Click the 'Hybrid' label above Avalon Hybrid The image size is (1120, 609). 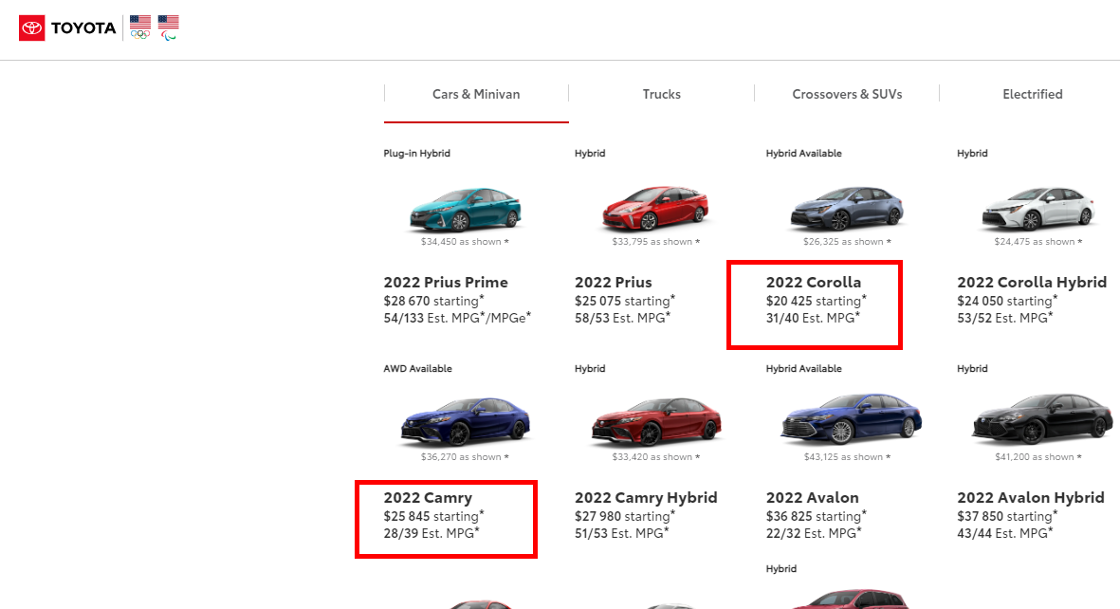972,369
